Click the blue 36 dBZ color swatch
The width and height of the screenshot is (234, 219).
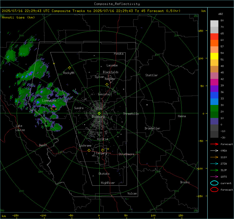[214, 95]
